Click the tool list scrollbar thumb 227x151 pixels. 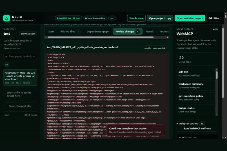point(217,75)
